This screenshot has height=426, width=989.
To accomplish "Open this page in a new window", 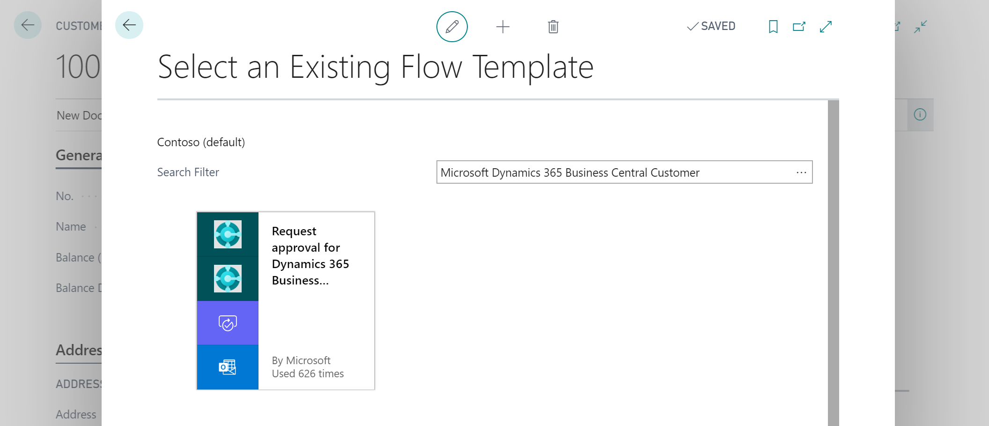I will [x=799, y=27].
